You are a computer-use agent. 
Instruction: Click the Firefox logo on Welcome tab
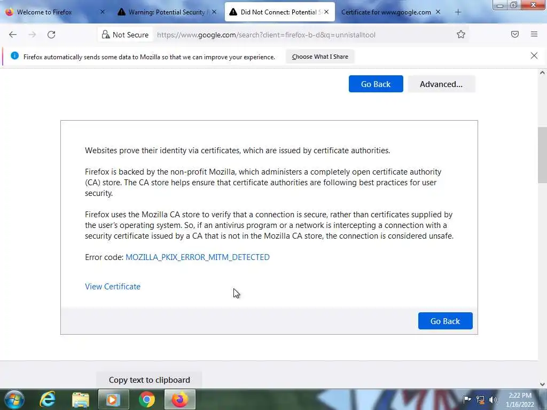click(x=10, y=12)
